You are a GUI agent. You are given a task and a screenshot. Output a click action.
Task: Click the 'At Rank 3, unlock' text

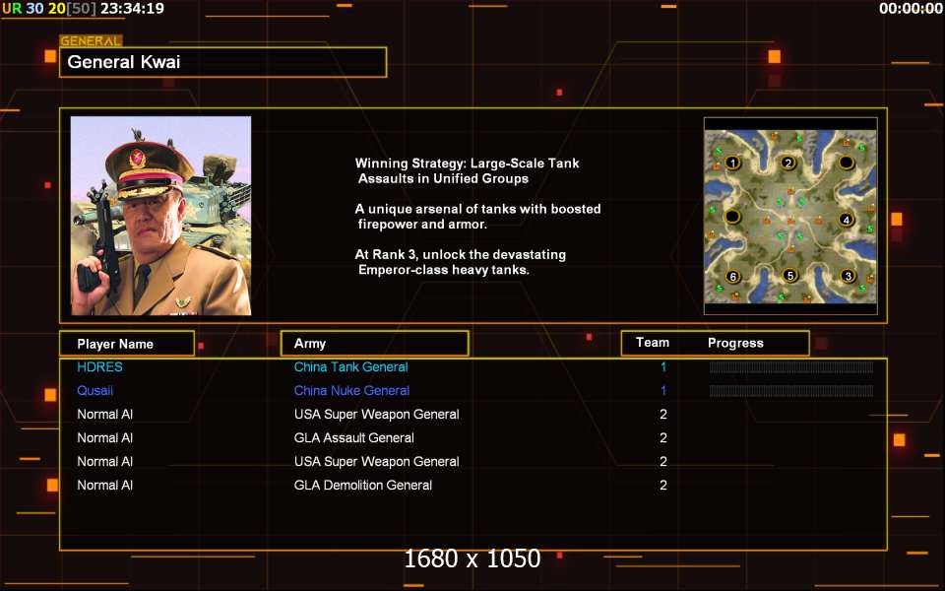click(461, 262)
